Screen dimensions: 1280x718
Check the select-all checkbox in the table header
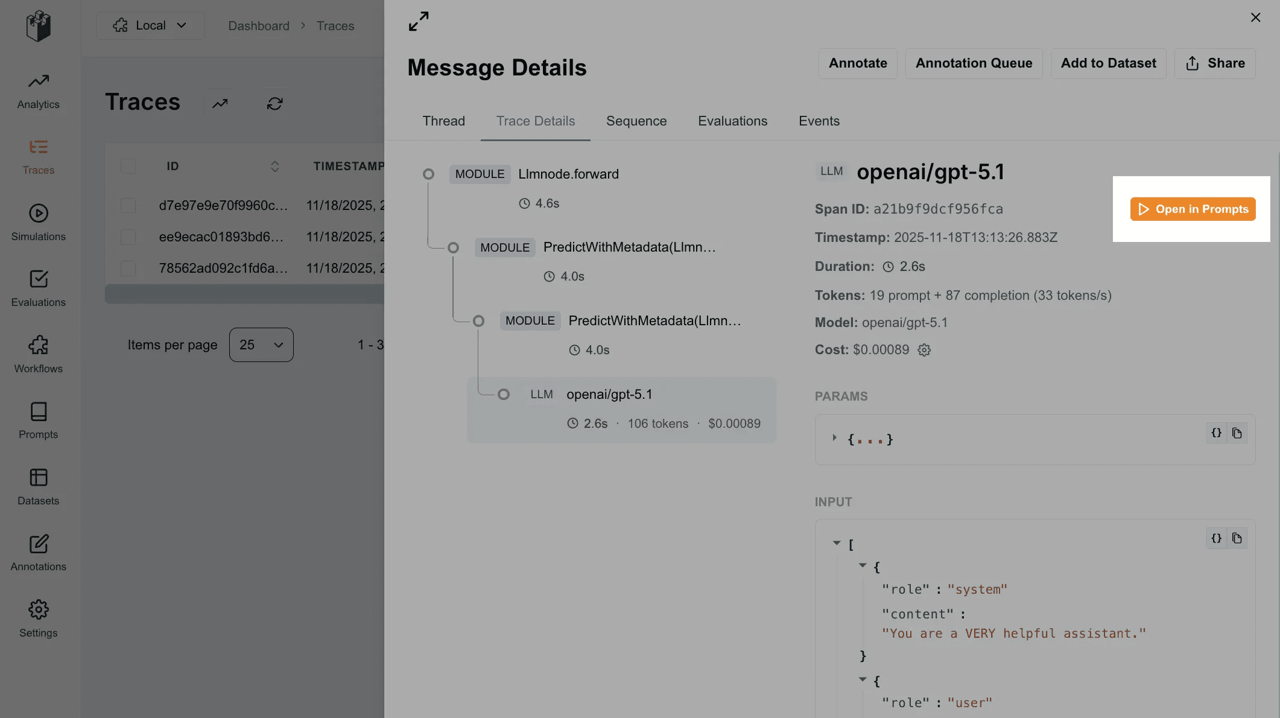click(128, 166)
